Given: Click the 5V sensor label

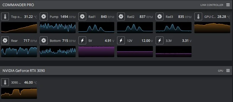Looking at the screenshot, I should [90, 41].
